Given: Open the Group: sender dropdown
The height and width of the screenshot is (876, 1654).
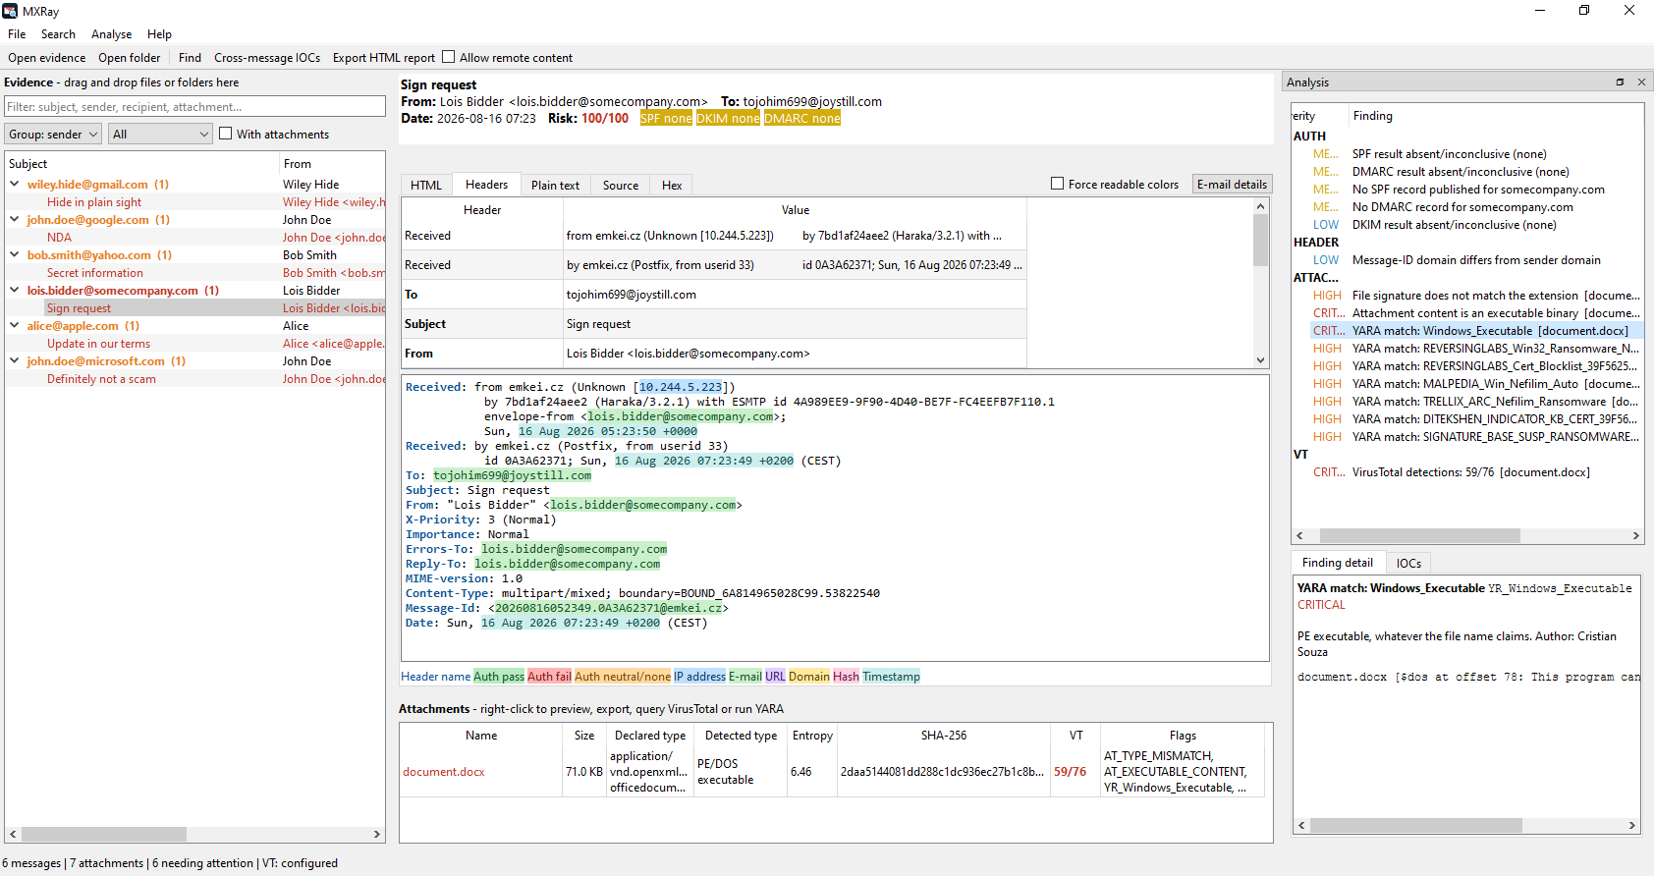Looking at the screenshot, I should (53, 135).
